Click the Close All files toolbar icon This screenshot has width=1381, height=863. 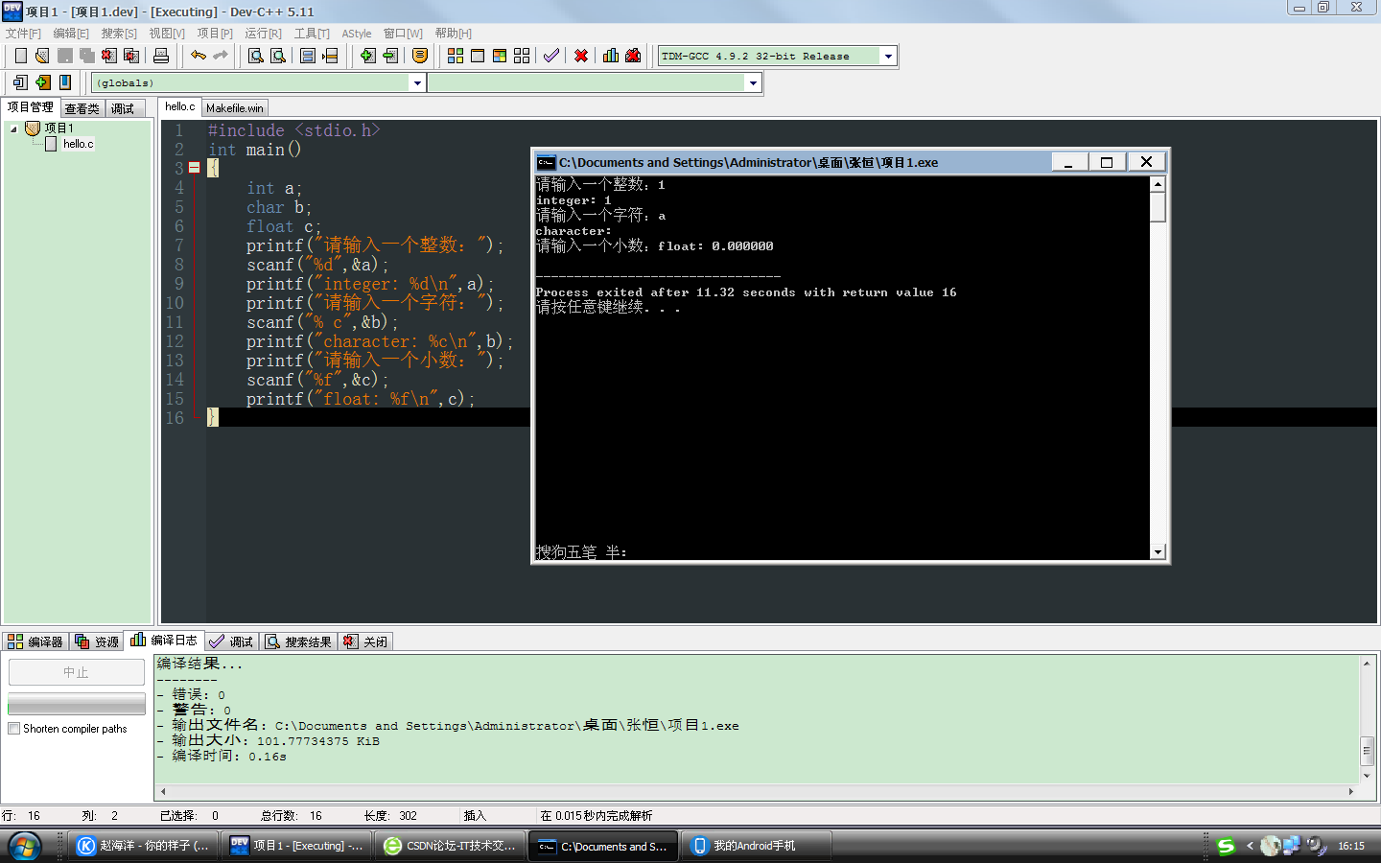(x=131, y=56)
